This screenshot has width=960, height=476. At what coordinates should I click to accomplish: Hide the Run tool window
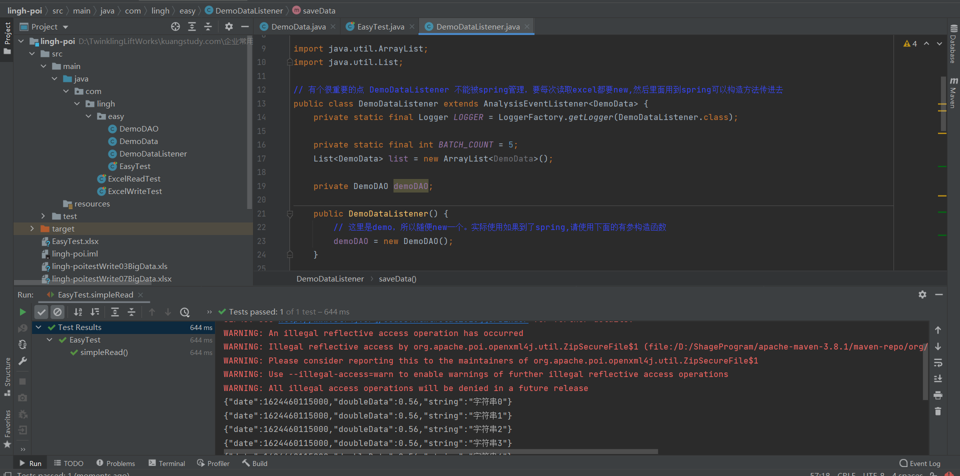pos(939,294)
